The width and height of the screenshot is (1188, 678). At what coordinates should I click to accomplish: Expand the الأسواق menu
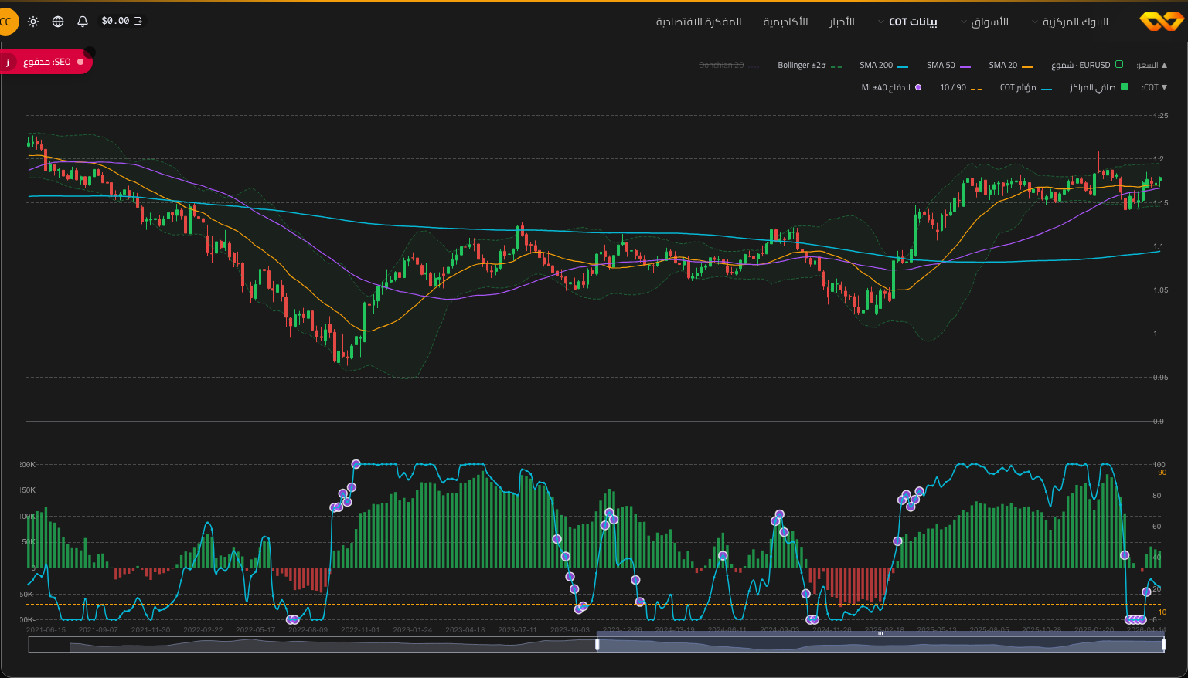[984, 22]
